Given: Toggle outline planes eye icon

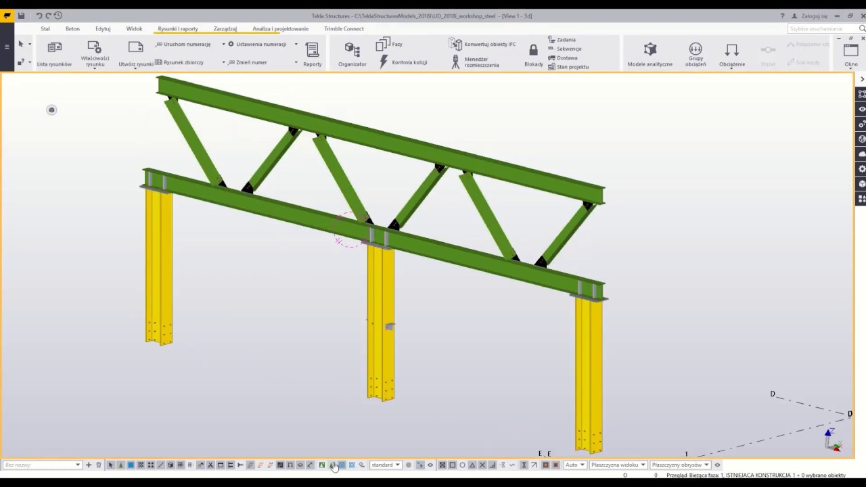Looking at the screenshot, I should pos(717,465).
